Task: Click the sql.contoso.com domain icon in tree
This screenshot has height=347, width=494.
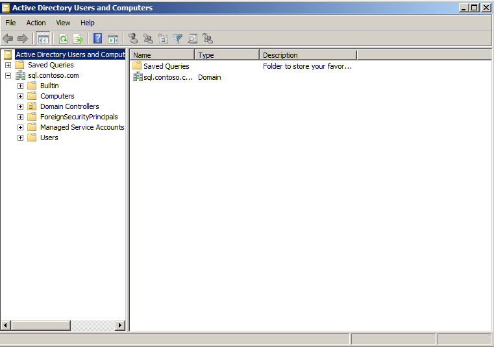Action: coord(21,75)
